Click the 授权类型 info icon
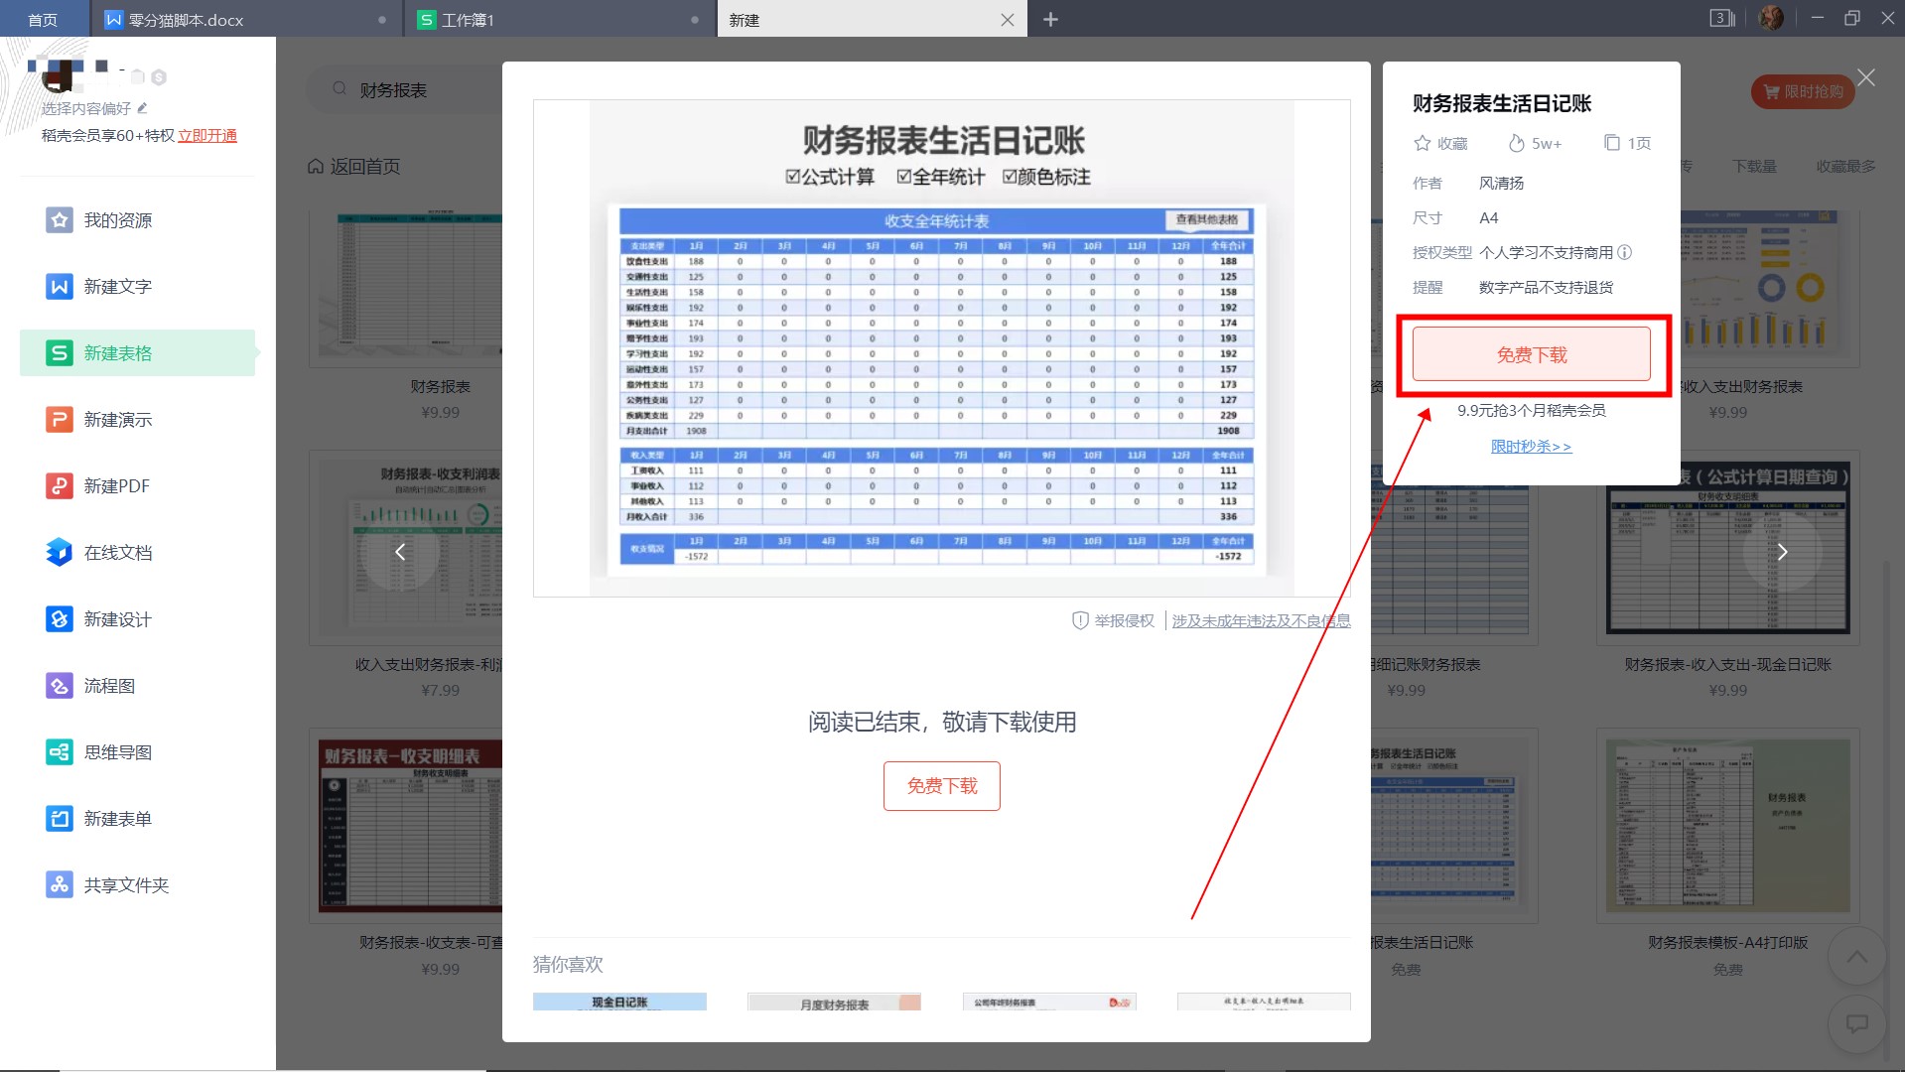The width and height of the screenshot is (1905, 1072). tap(1625, 253)
